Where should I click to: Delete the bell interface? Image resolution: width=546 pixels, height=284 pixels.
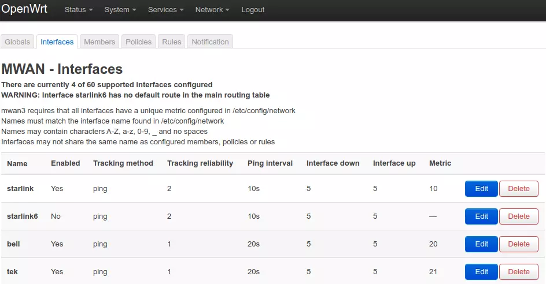[x=518, y=244]
